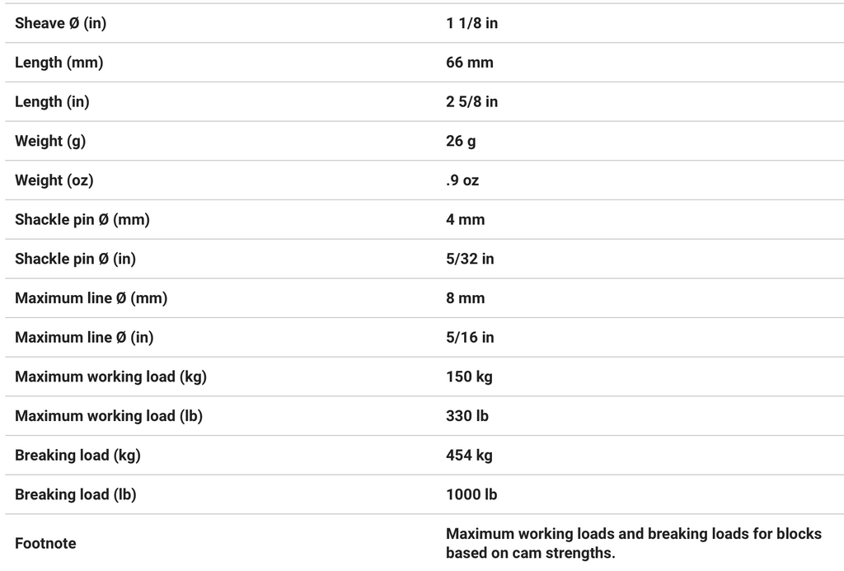Click the "Maximum line Ø (mm)" label
Screen dimensions: 844x571
[x=91, y=298]
